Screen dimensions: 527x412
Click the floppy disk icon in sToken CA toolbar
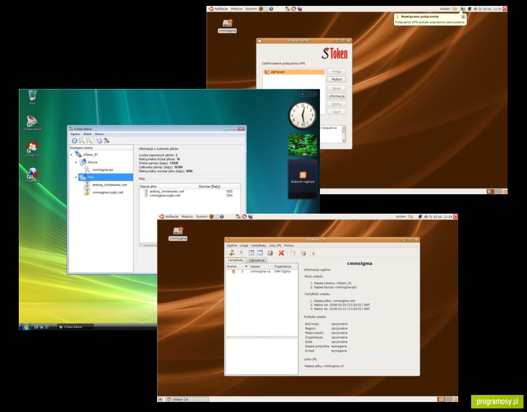pyautogui.click(x=270, y=253)
